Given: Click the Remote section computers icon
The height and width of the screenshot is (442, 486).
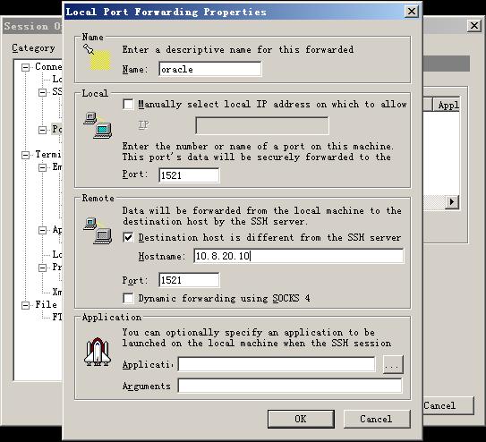Looking at the screenshot, I should click(98, 231).
